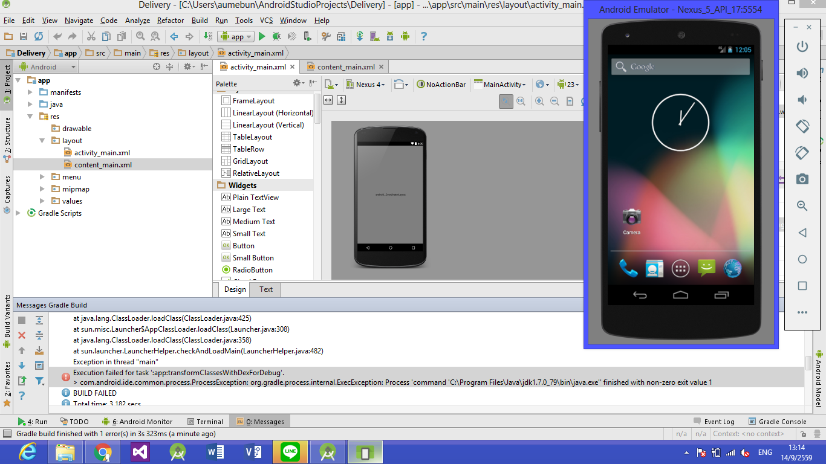Open Project Structure icon in toolbar

[x=341, y=36]
